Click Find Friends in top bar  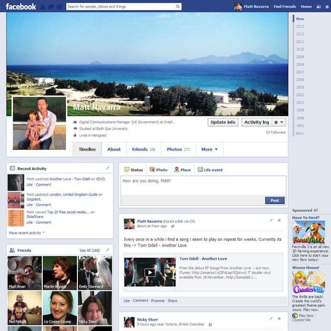tap(285, 7)
